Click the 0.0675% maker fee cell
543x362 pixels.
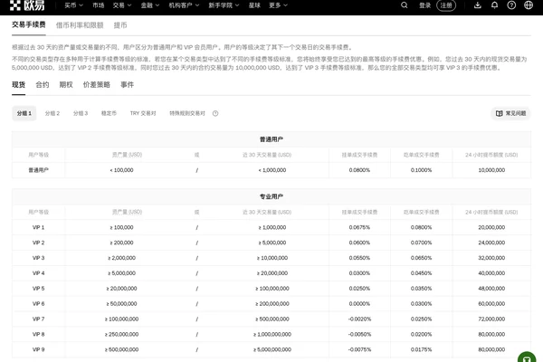[359, 227]
